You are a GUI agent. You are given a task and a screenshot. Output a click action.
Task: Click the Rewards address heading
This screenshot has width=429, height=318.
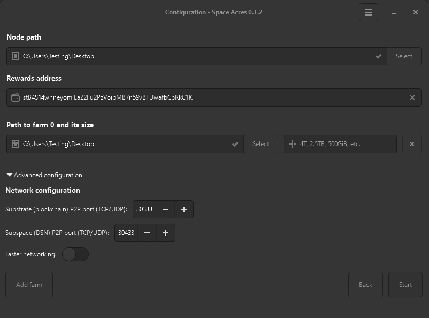[34, 78]
